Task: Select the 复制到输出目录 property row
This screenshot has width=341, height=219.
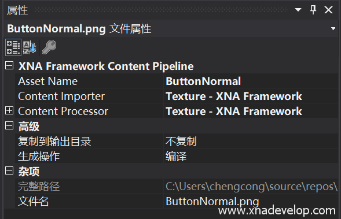Action: (x=176, y=141)
